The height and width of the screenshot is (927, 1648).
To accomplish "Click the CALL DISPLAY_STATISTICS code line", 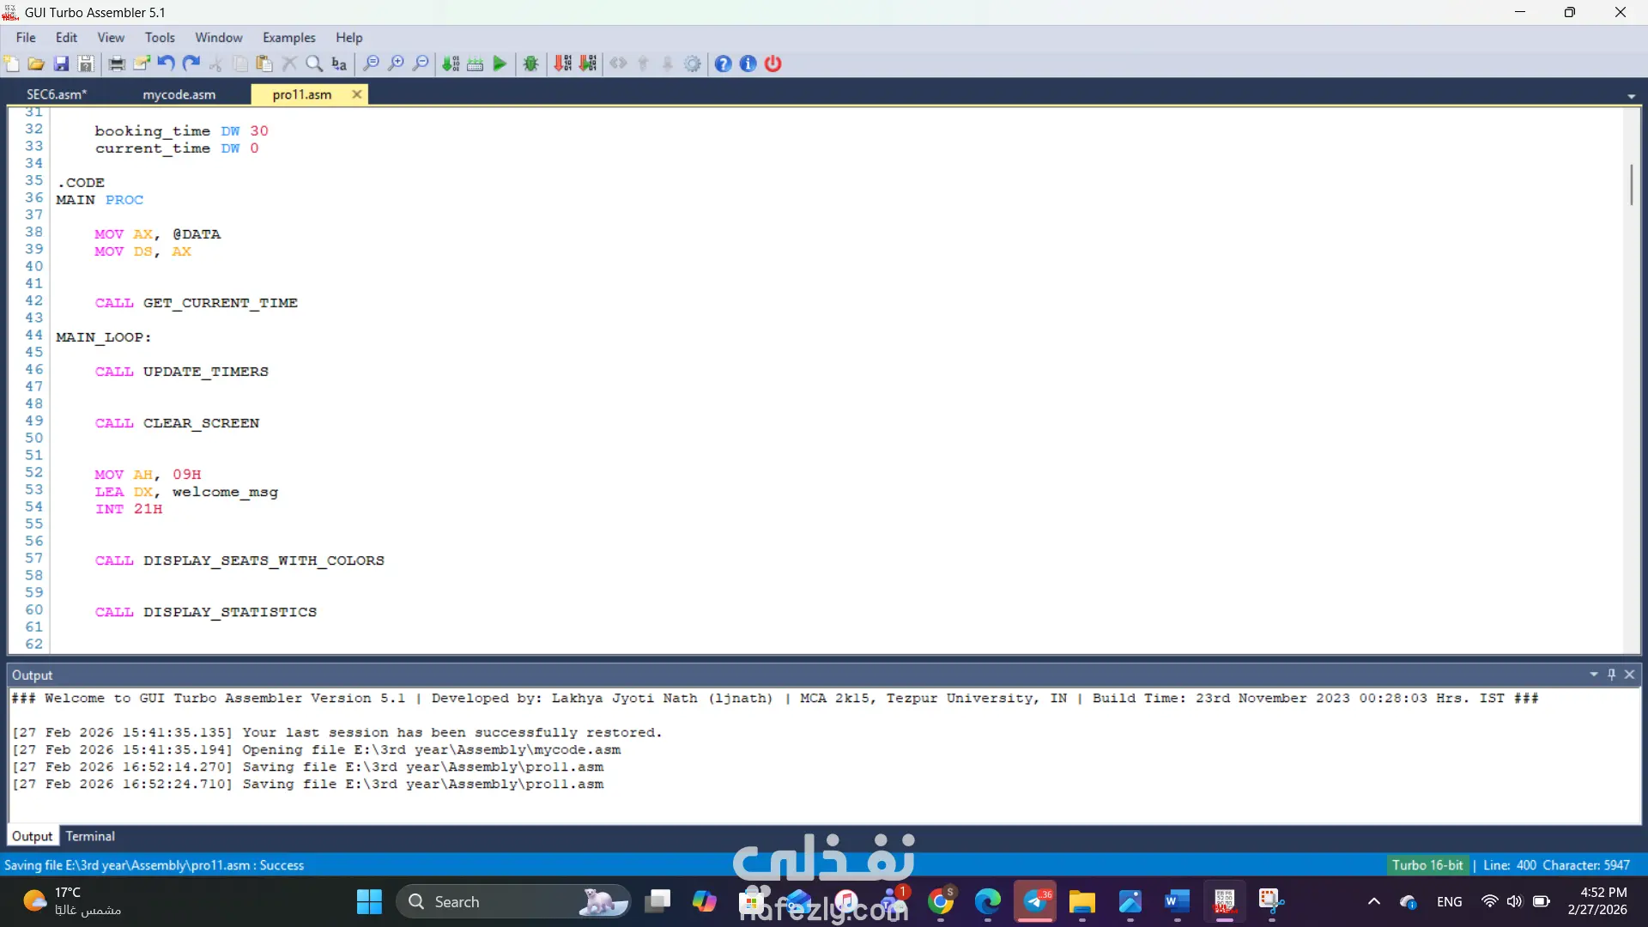I will tap(206, 612).
